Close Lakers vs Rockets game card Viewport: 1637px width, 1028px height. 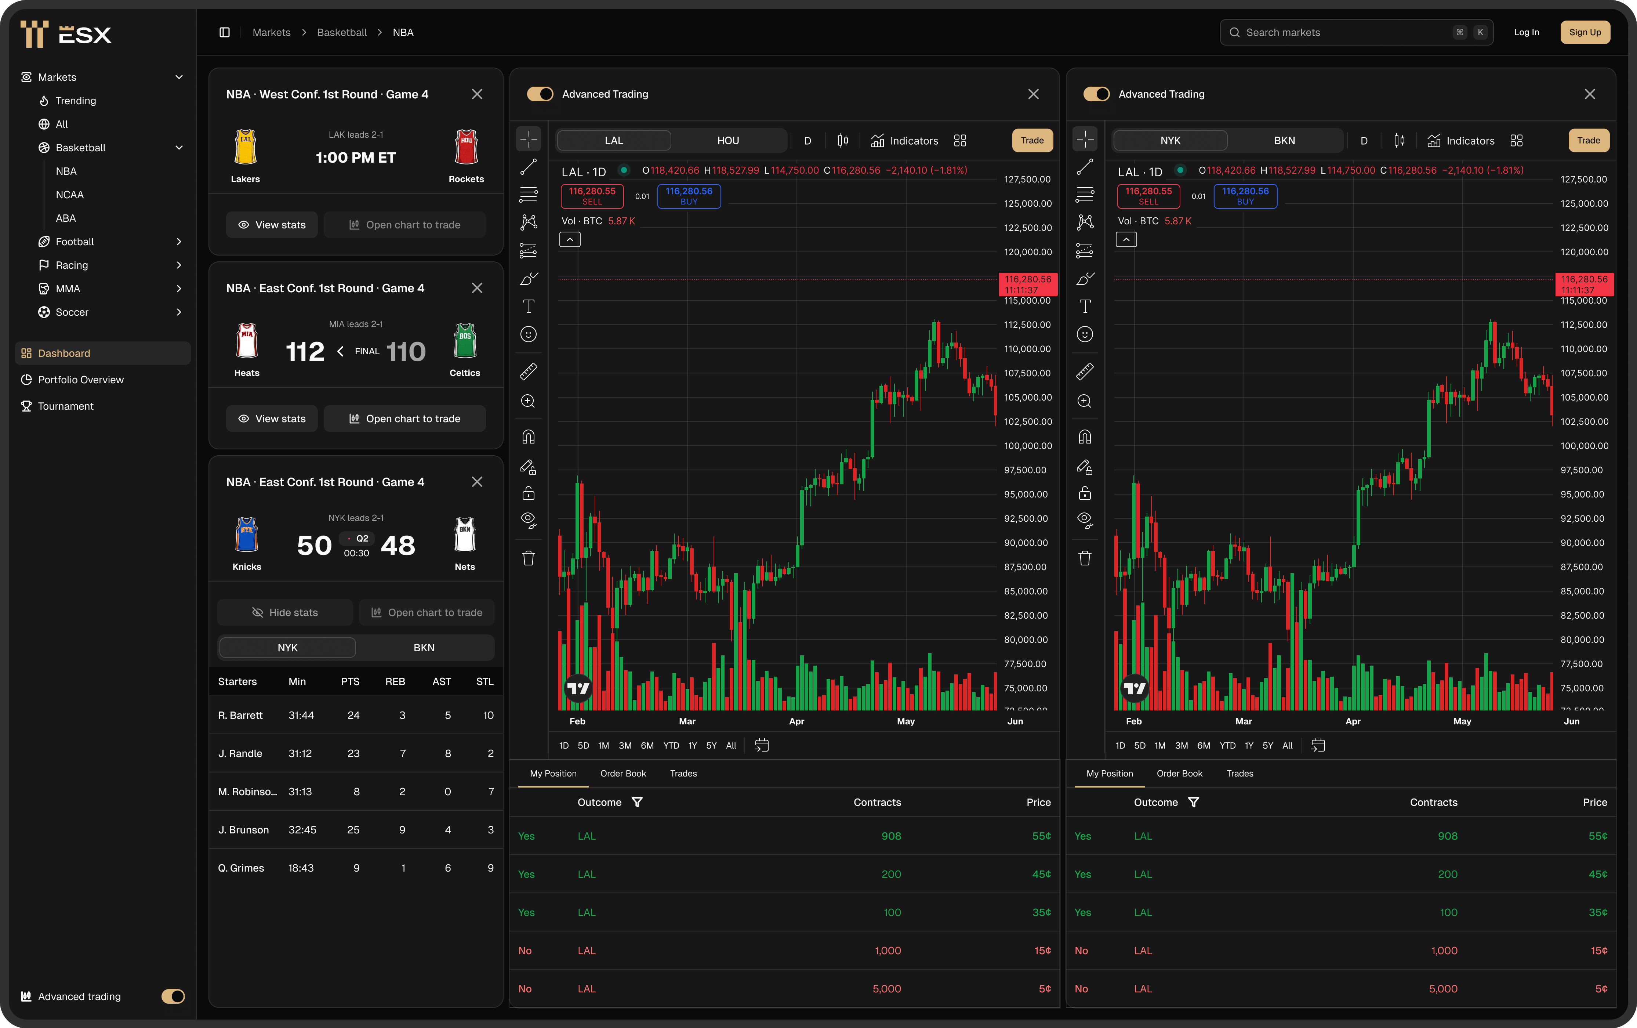[x=477, y=94]
